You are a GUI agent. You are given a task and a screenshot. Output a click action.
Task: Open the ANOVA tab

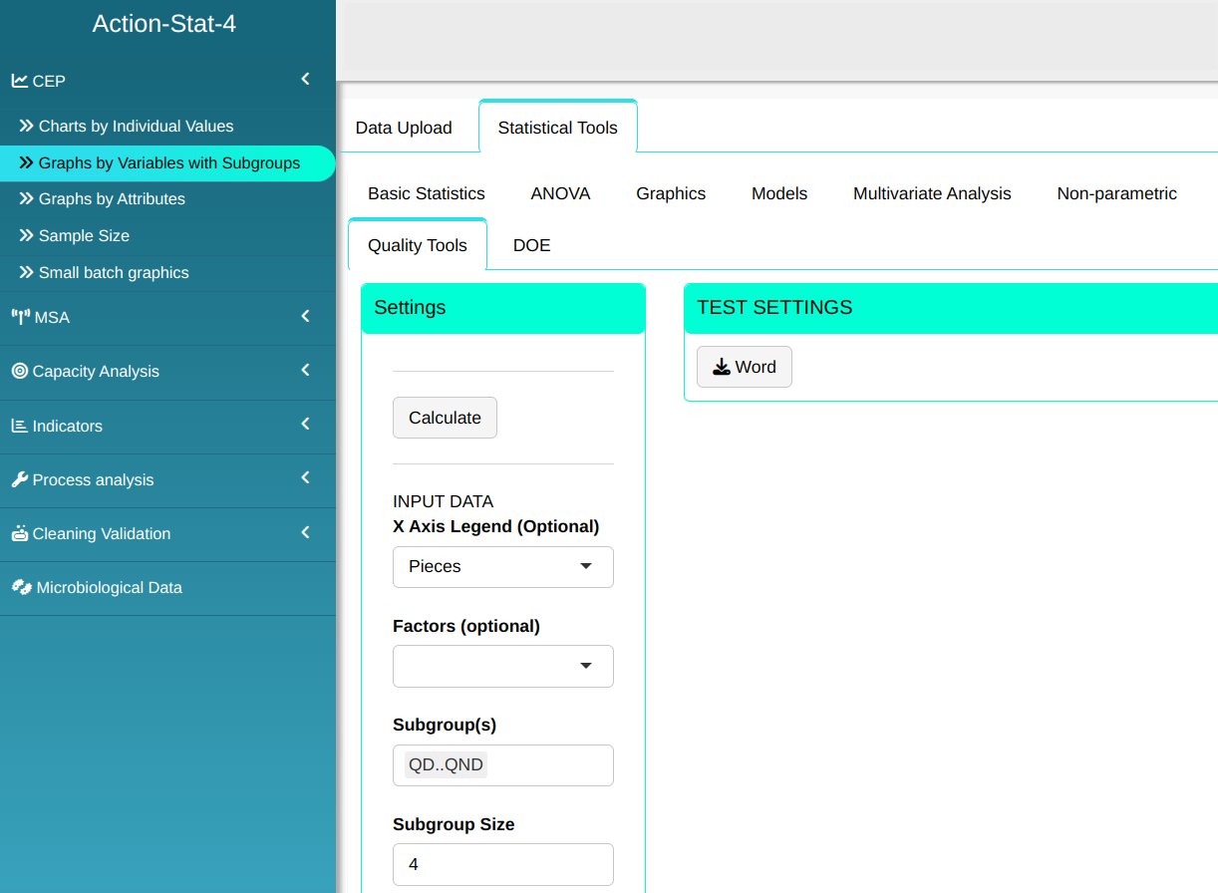[x=560, y=193]
